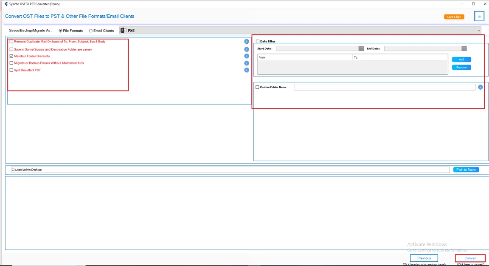Screen dimensions: 489x266
Task: Expand the PST output format dropdown
Action: 479,30
